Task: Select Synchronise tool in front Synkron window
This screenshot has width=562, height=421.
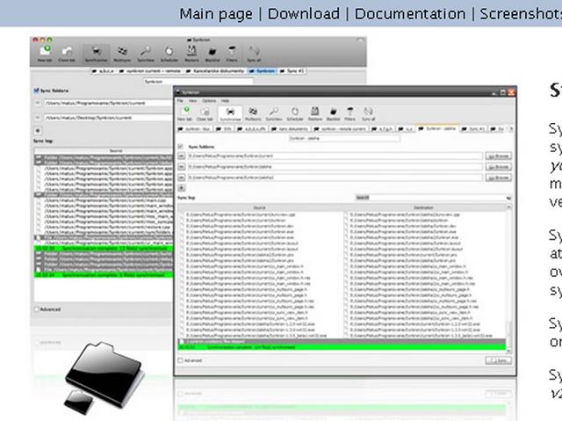Action: (x=230, y=113)
